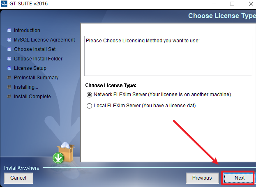Click the Introduction step bullet icon
This screenshot has width=256, height=187.
click(9, 30)
